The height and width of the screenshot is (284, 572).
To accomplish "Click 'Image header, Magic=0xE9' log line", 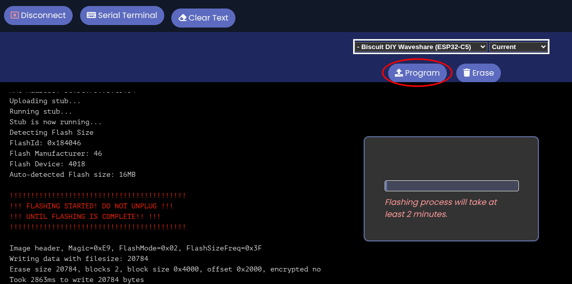I will [x=136, y=248].
